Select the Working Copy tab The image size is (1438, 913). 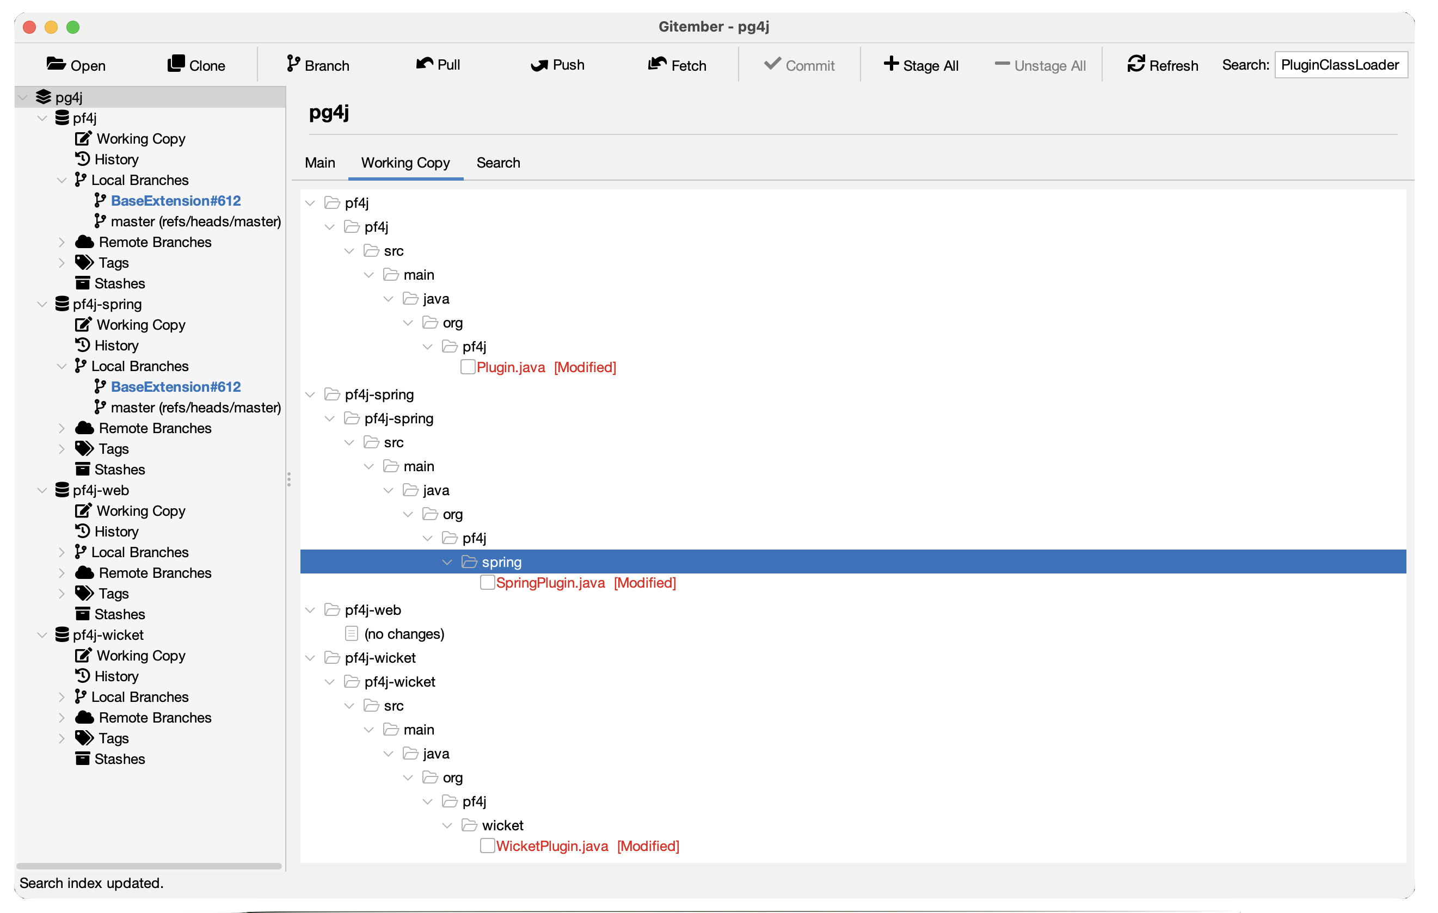pos(405,163)
